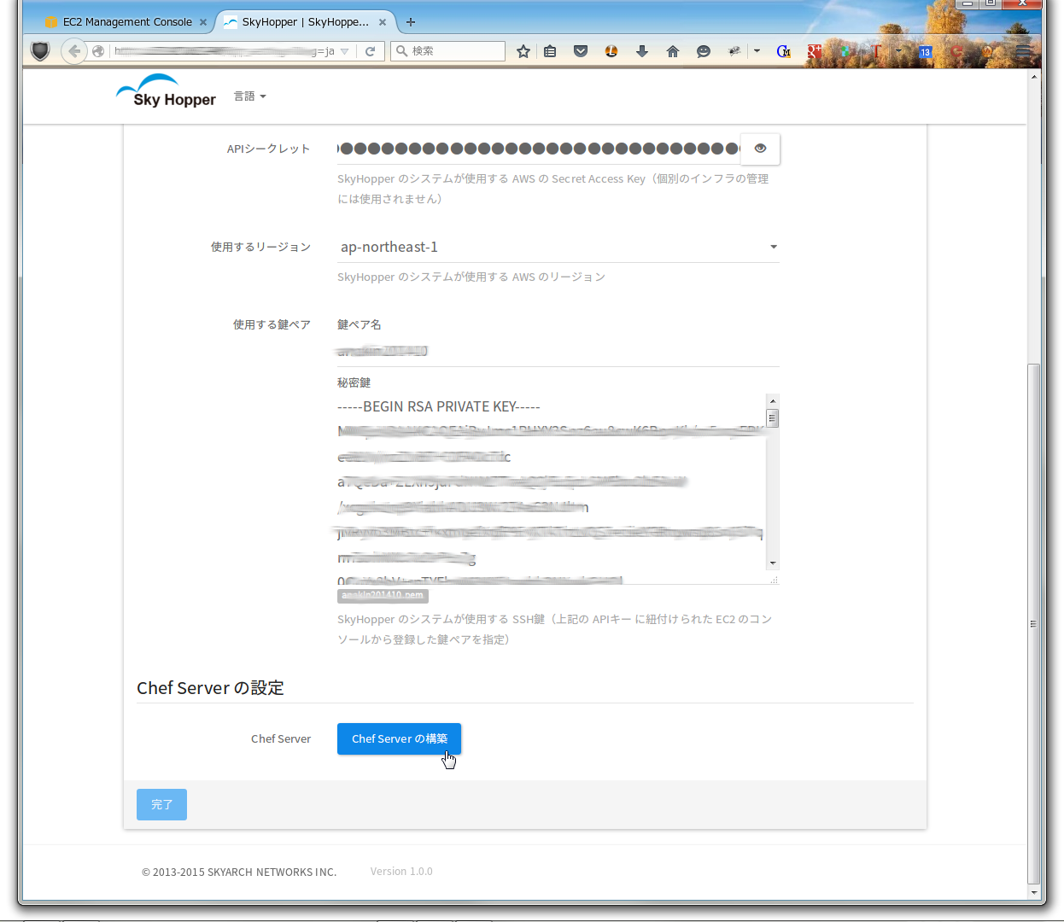Click into the APIシークレット password field
1064x922 pixels.
[538, 149]
